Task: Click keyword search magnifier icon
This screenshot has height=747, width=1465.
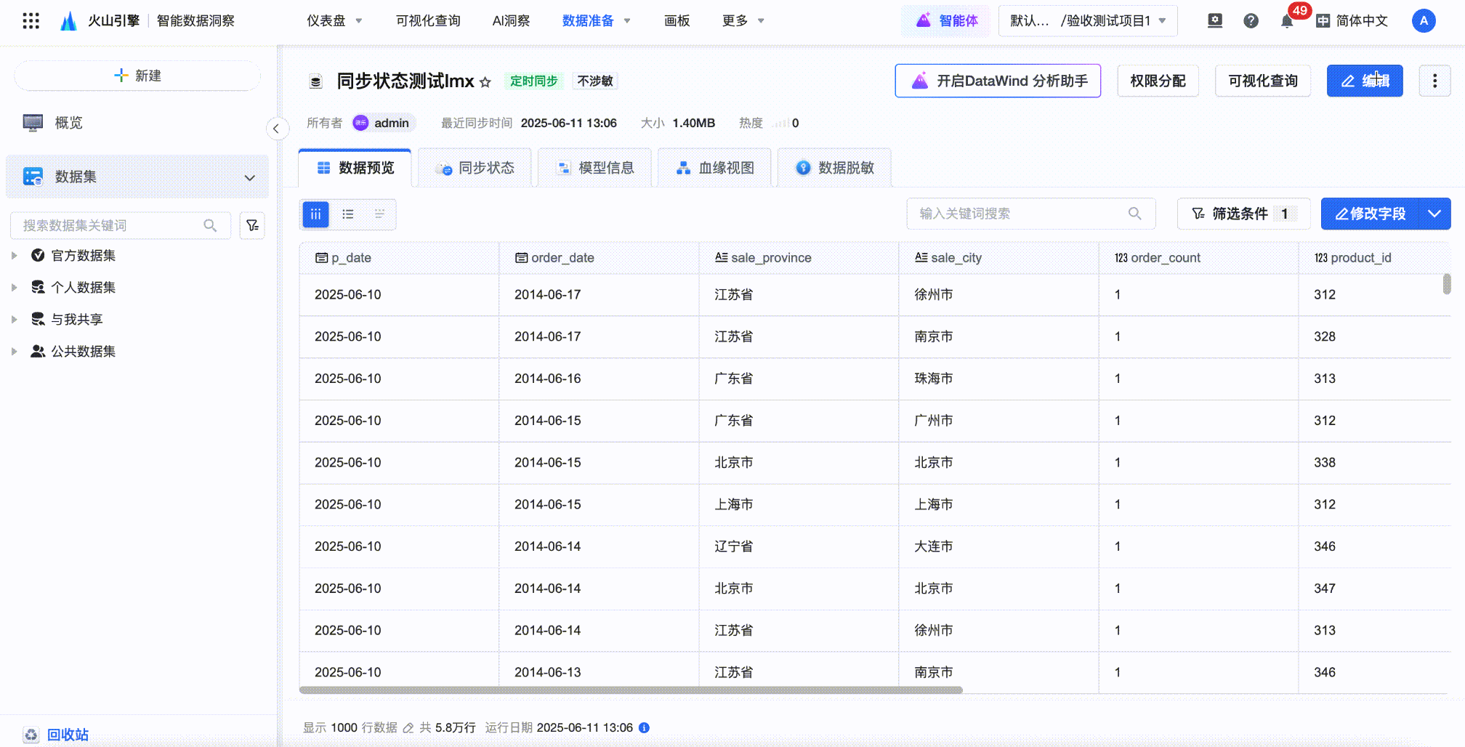Action: click(x=1134, y=214)
